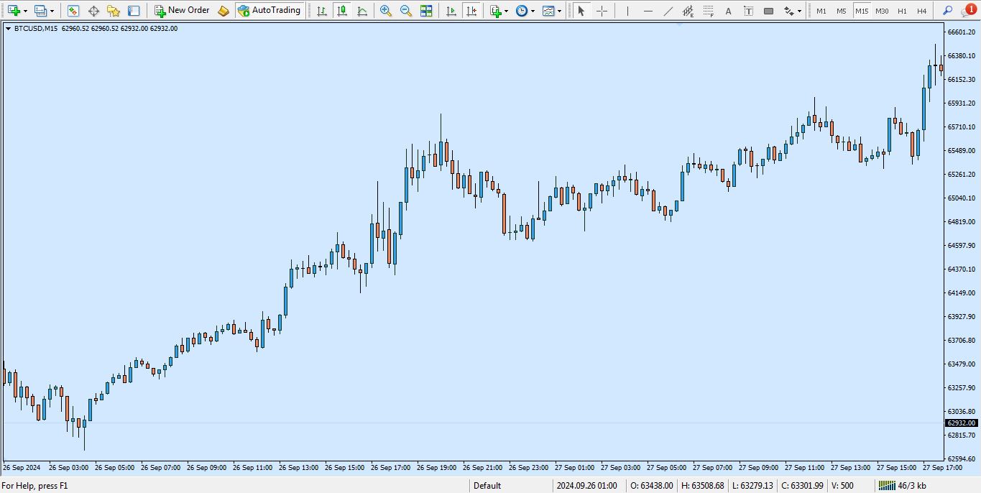Open the Market Watch window icon
Viewport: 981px width, 493px height.
coord(73,11)
